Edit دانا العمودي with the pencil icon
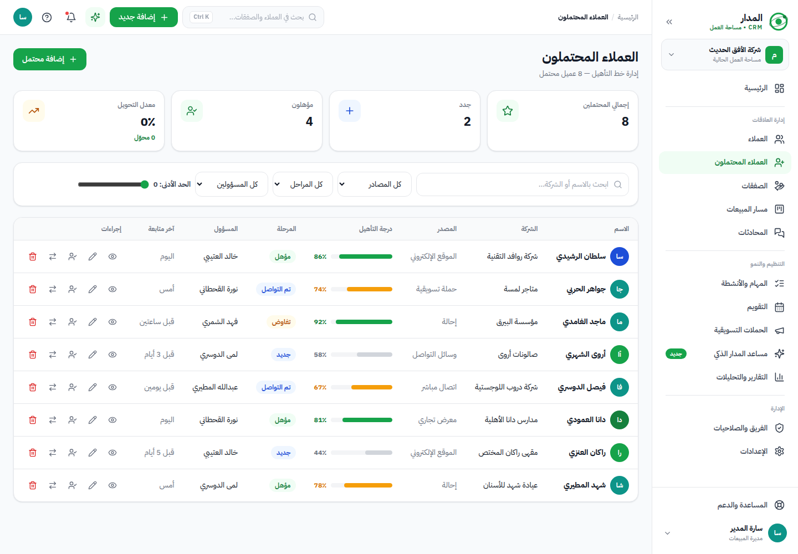Screen dimensions: 798x554 tap(93, 420)
